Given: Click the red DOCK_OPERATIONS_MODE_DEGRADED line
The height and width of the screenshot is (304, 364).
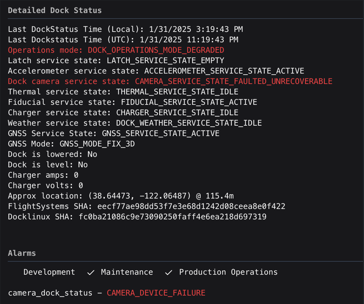Looking at the screenshot, I should click(116, 50).
